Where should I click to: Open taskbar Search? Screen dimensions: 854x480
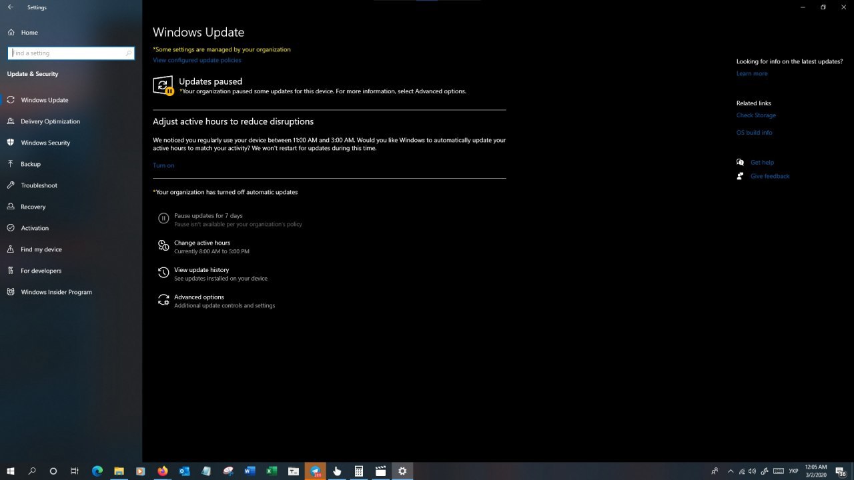[32, 471]
